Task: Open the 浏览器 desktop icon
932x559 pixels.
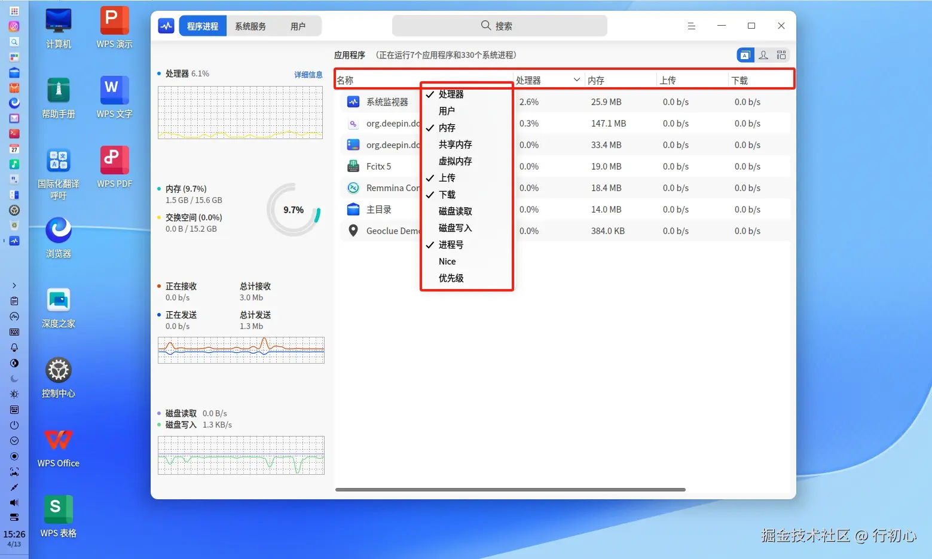Action: pos(59,238)
